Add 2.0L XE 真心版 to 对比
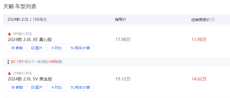The image size is (230, 98). click(56, 48)
